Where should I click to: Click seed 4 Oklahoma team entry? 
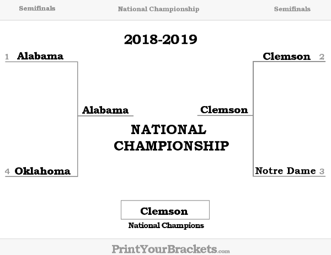tap(42, 171)
